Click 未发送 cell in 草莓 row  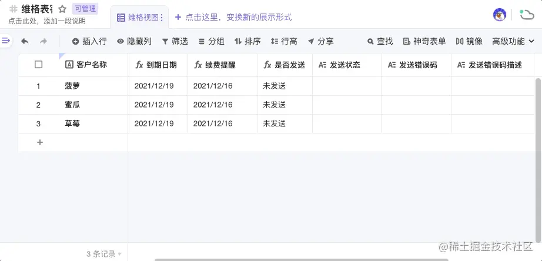[x=285, y=123]
